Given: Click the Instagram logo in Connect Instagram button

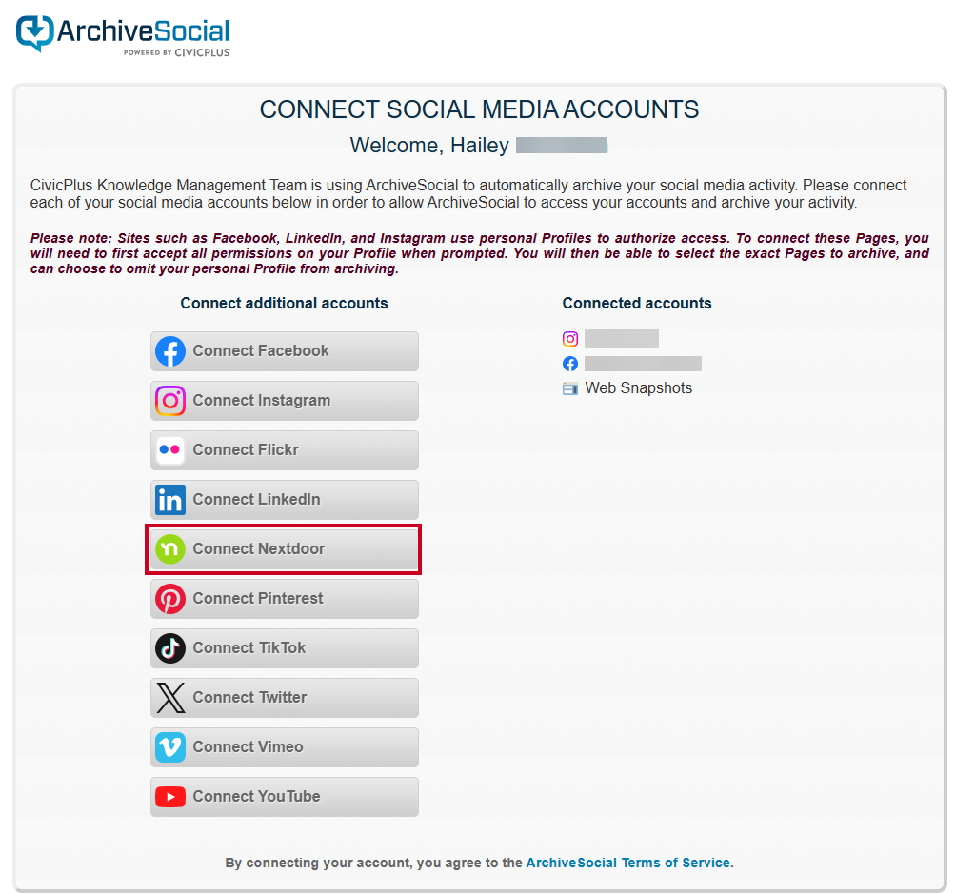Looking at the screenshot, I should [169, 401].
